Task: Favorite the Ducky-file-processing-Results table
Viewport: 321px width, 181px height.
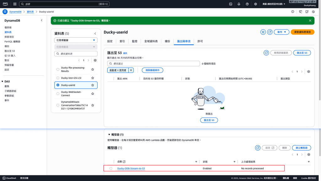Action: pyautogui.click(x=92, y=69)
